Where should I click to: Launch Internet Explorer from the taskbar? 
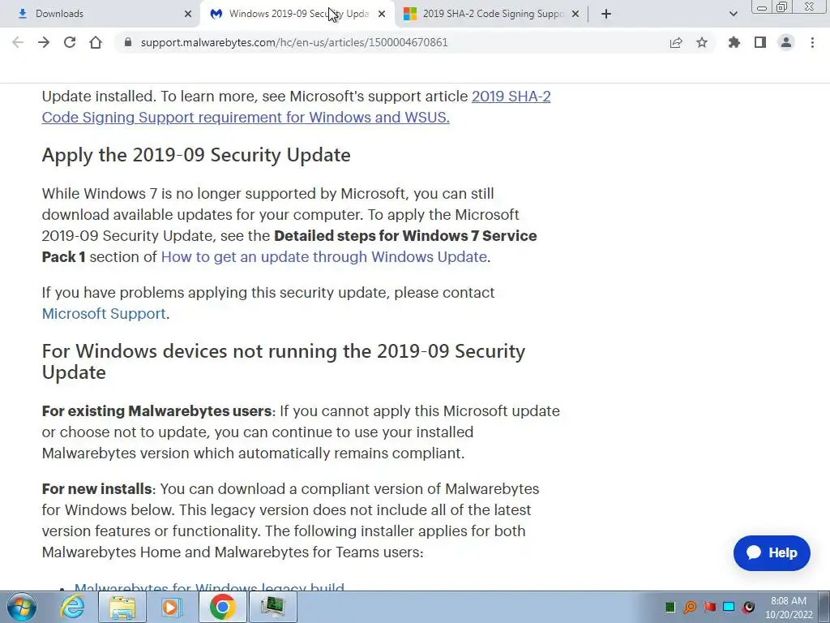72,607
